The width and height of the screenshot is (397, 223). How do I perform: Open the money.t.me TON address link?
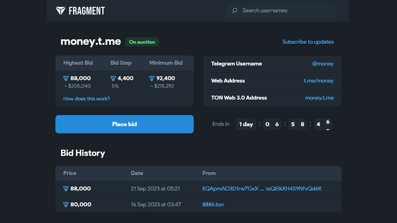click(319, 98)
